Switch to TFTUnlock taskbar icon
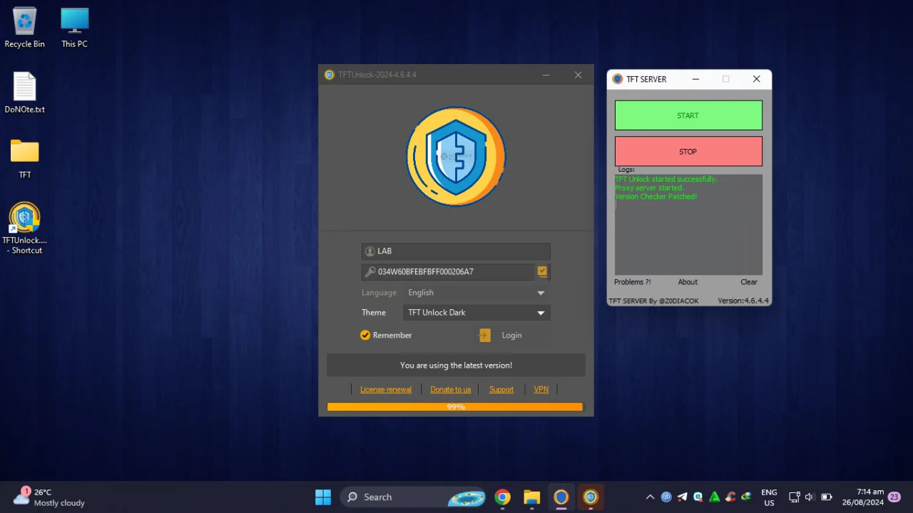 point(591,497)
